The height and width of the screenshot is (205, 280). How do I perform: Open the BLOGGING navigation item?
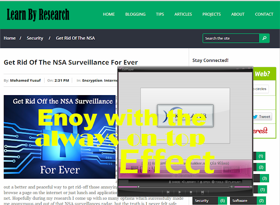tap(135, 14)
